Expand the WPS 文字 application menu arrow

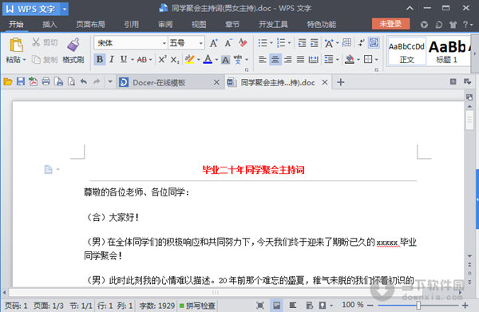65,9
